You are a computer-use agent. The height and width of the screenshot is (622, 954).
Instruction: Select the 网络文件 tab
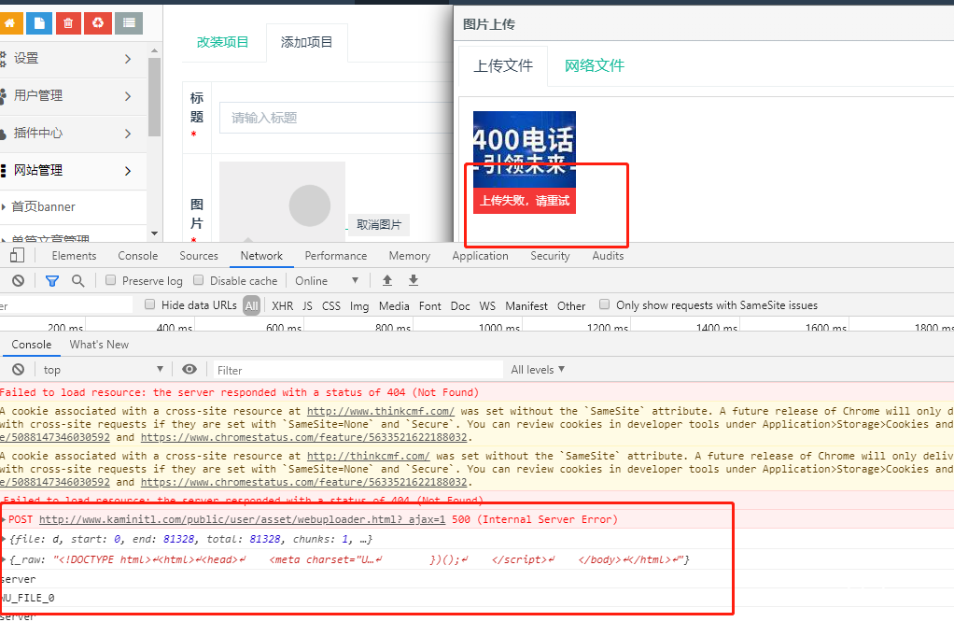click(595, 65)
